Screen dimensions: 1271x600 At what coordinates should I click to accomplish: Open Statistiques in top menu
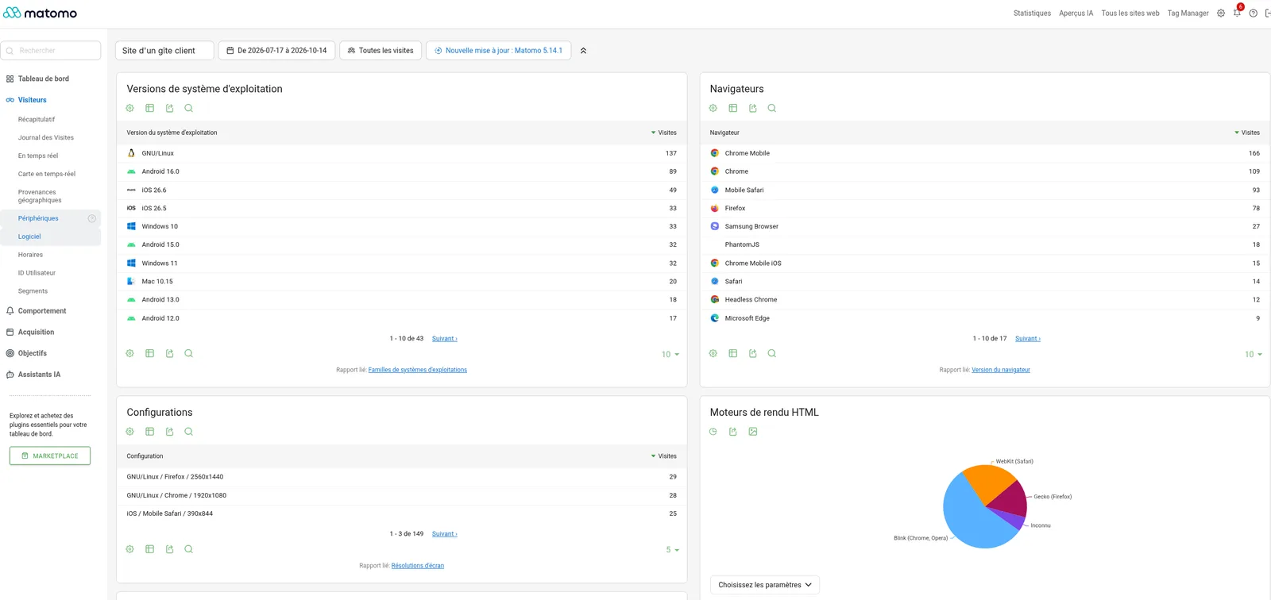click(x=1032, y=13)
